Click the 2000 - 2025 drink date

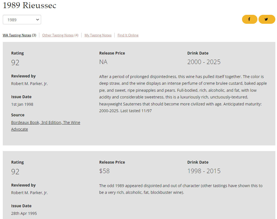pos(204,62)
